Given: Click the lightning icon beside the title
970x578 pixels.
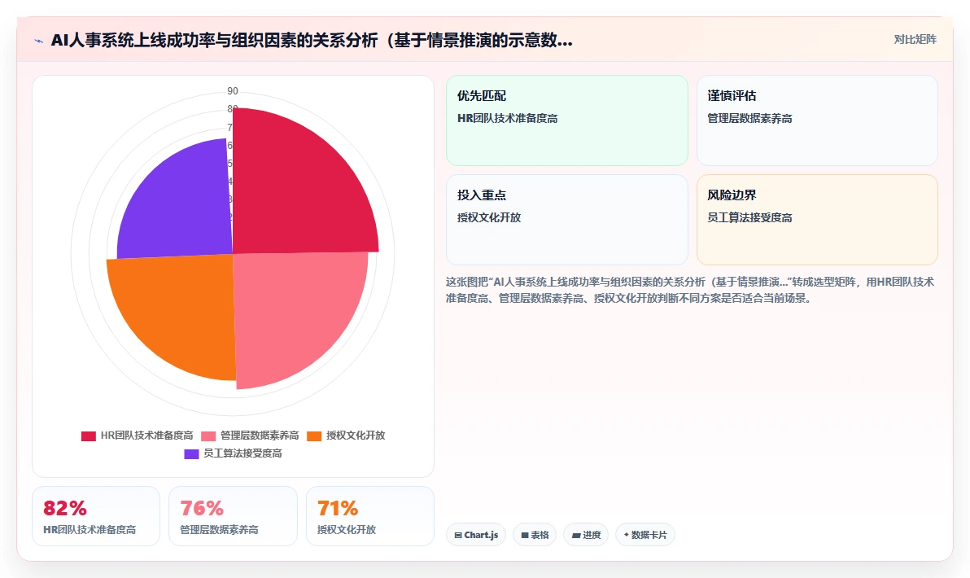Looking at the screenshot, I should pyautogui.click(x=39, y=41).
